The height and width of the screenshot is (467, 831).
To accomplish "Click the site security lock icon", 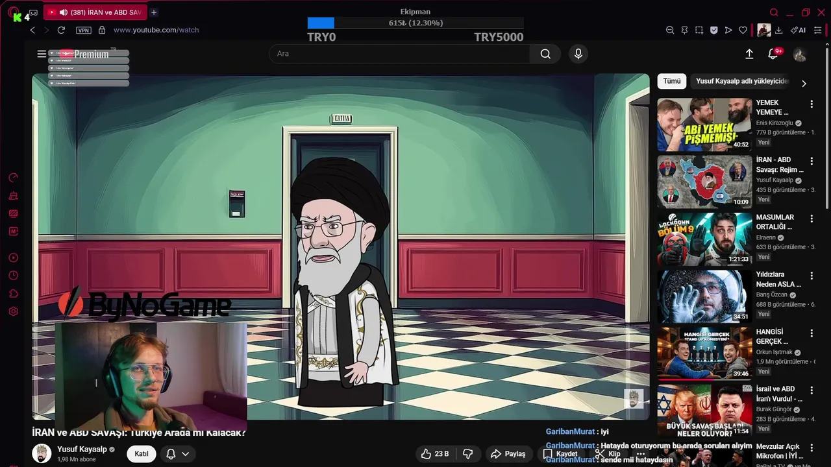I will pos(102,30).
